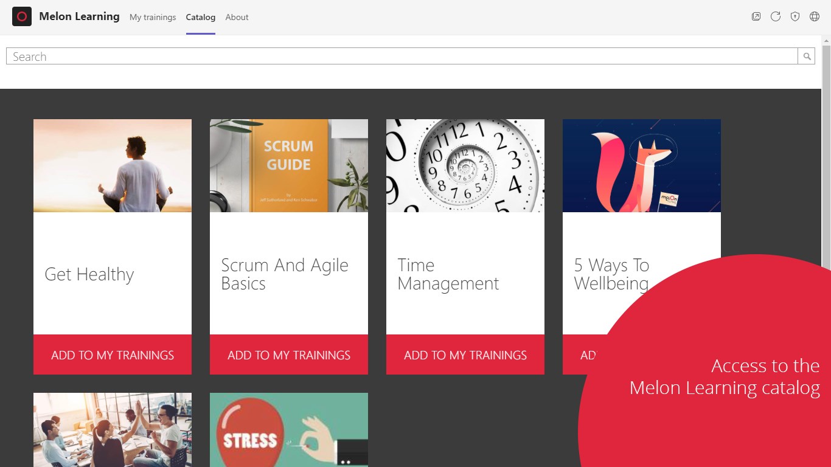Open the team high-five course thumbnail
This screenshot has width=831, height=467.
pyautogui.click(x=113, y=430)
